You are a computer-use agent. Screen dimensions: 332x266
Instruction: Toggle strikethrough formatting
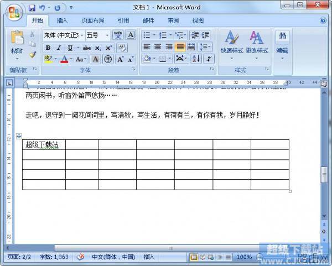tap(87, 48)
